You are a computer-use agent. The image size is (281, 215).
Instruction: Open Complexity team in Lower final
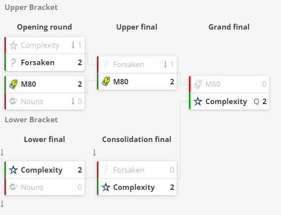42,170
